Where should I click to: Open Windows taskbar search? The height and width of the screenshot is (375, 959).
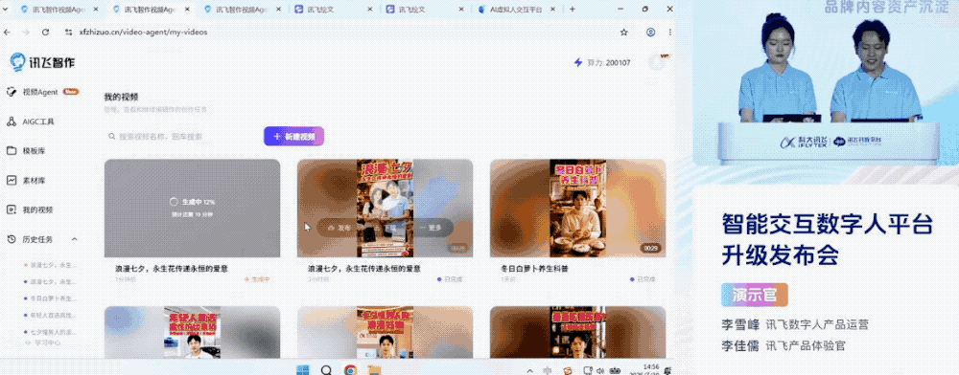pos(327,369)
